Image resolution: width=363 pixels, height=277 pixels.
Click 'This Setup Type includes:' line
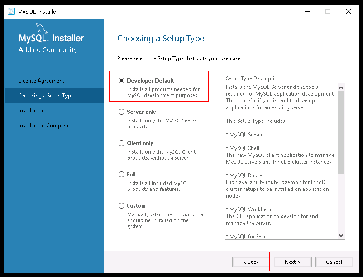pos(256,121)
